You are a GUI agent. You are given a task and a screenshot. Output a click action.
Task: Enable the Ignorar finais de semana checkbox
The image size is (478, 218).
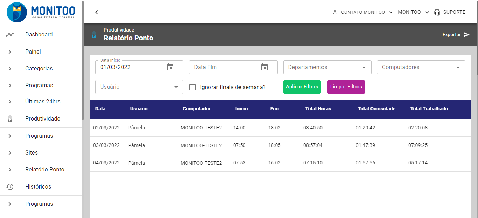(193, 87)
